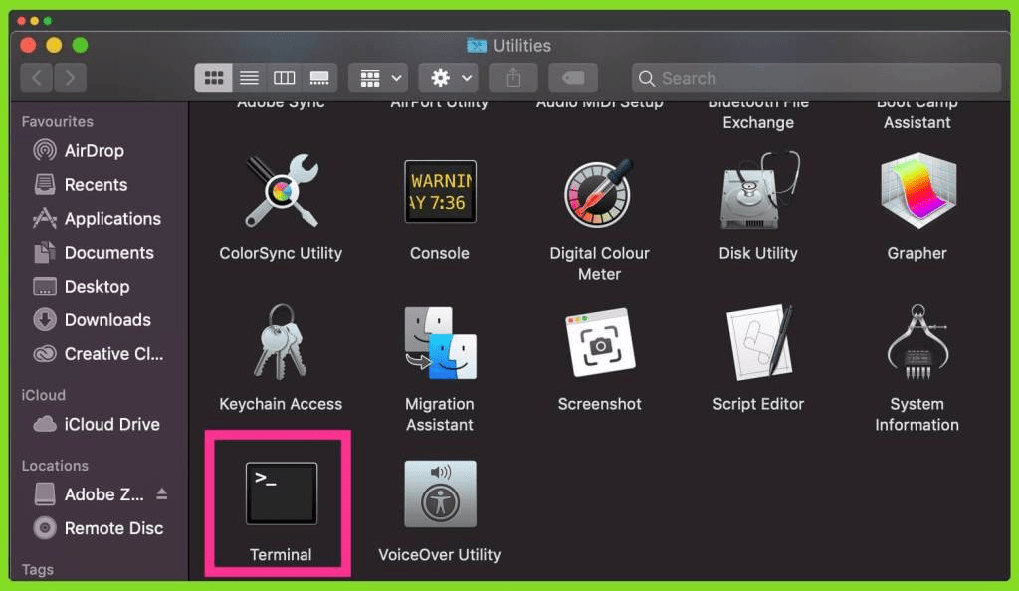The height and width of the screenshot is (591, 1019).
Task: Open Keychain Access
Action: tap(280, 341)
